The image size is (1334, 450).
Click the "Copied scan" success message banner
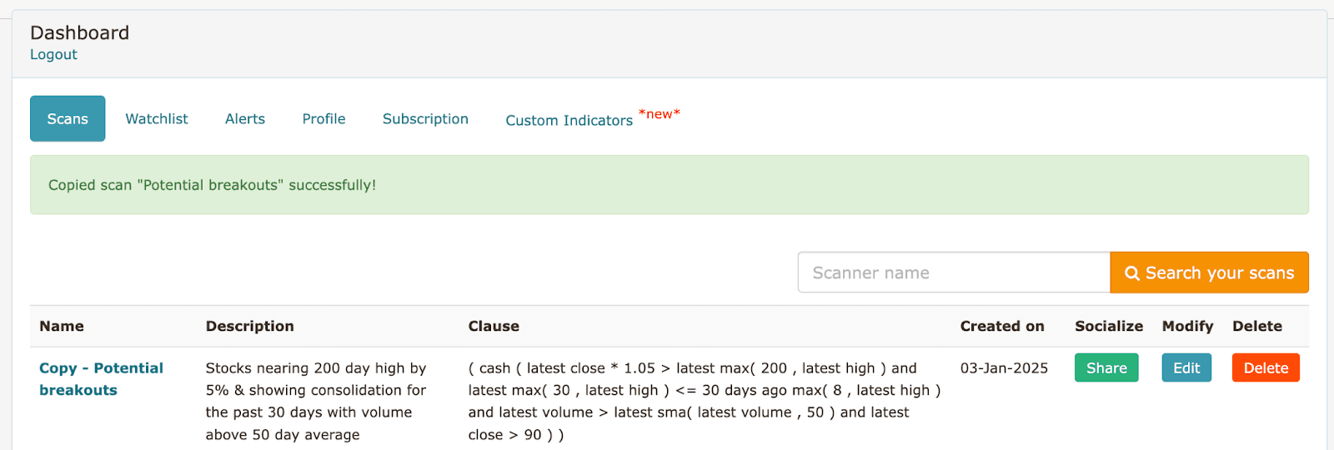669,185
